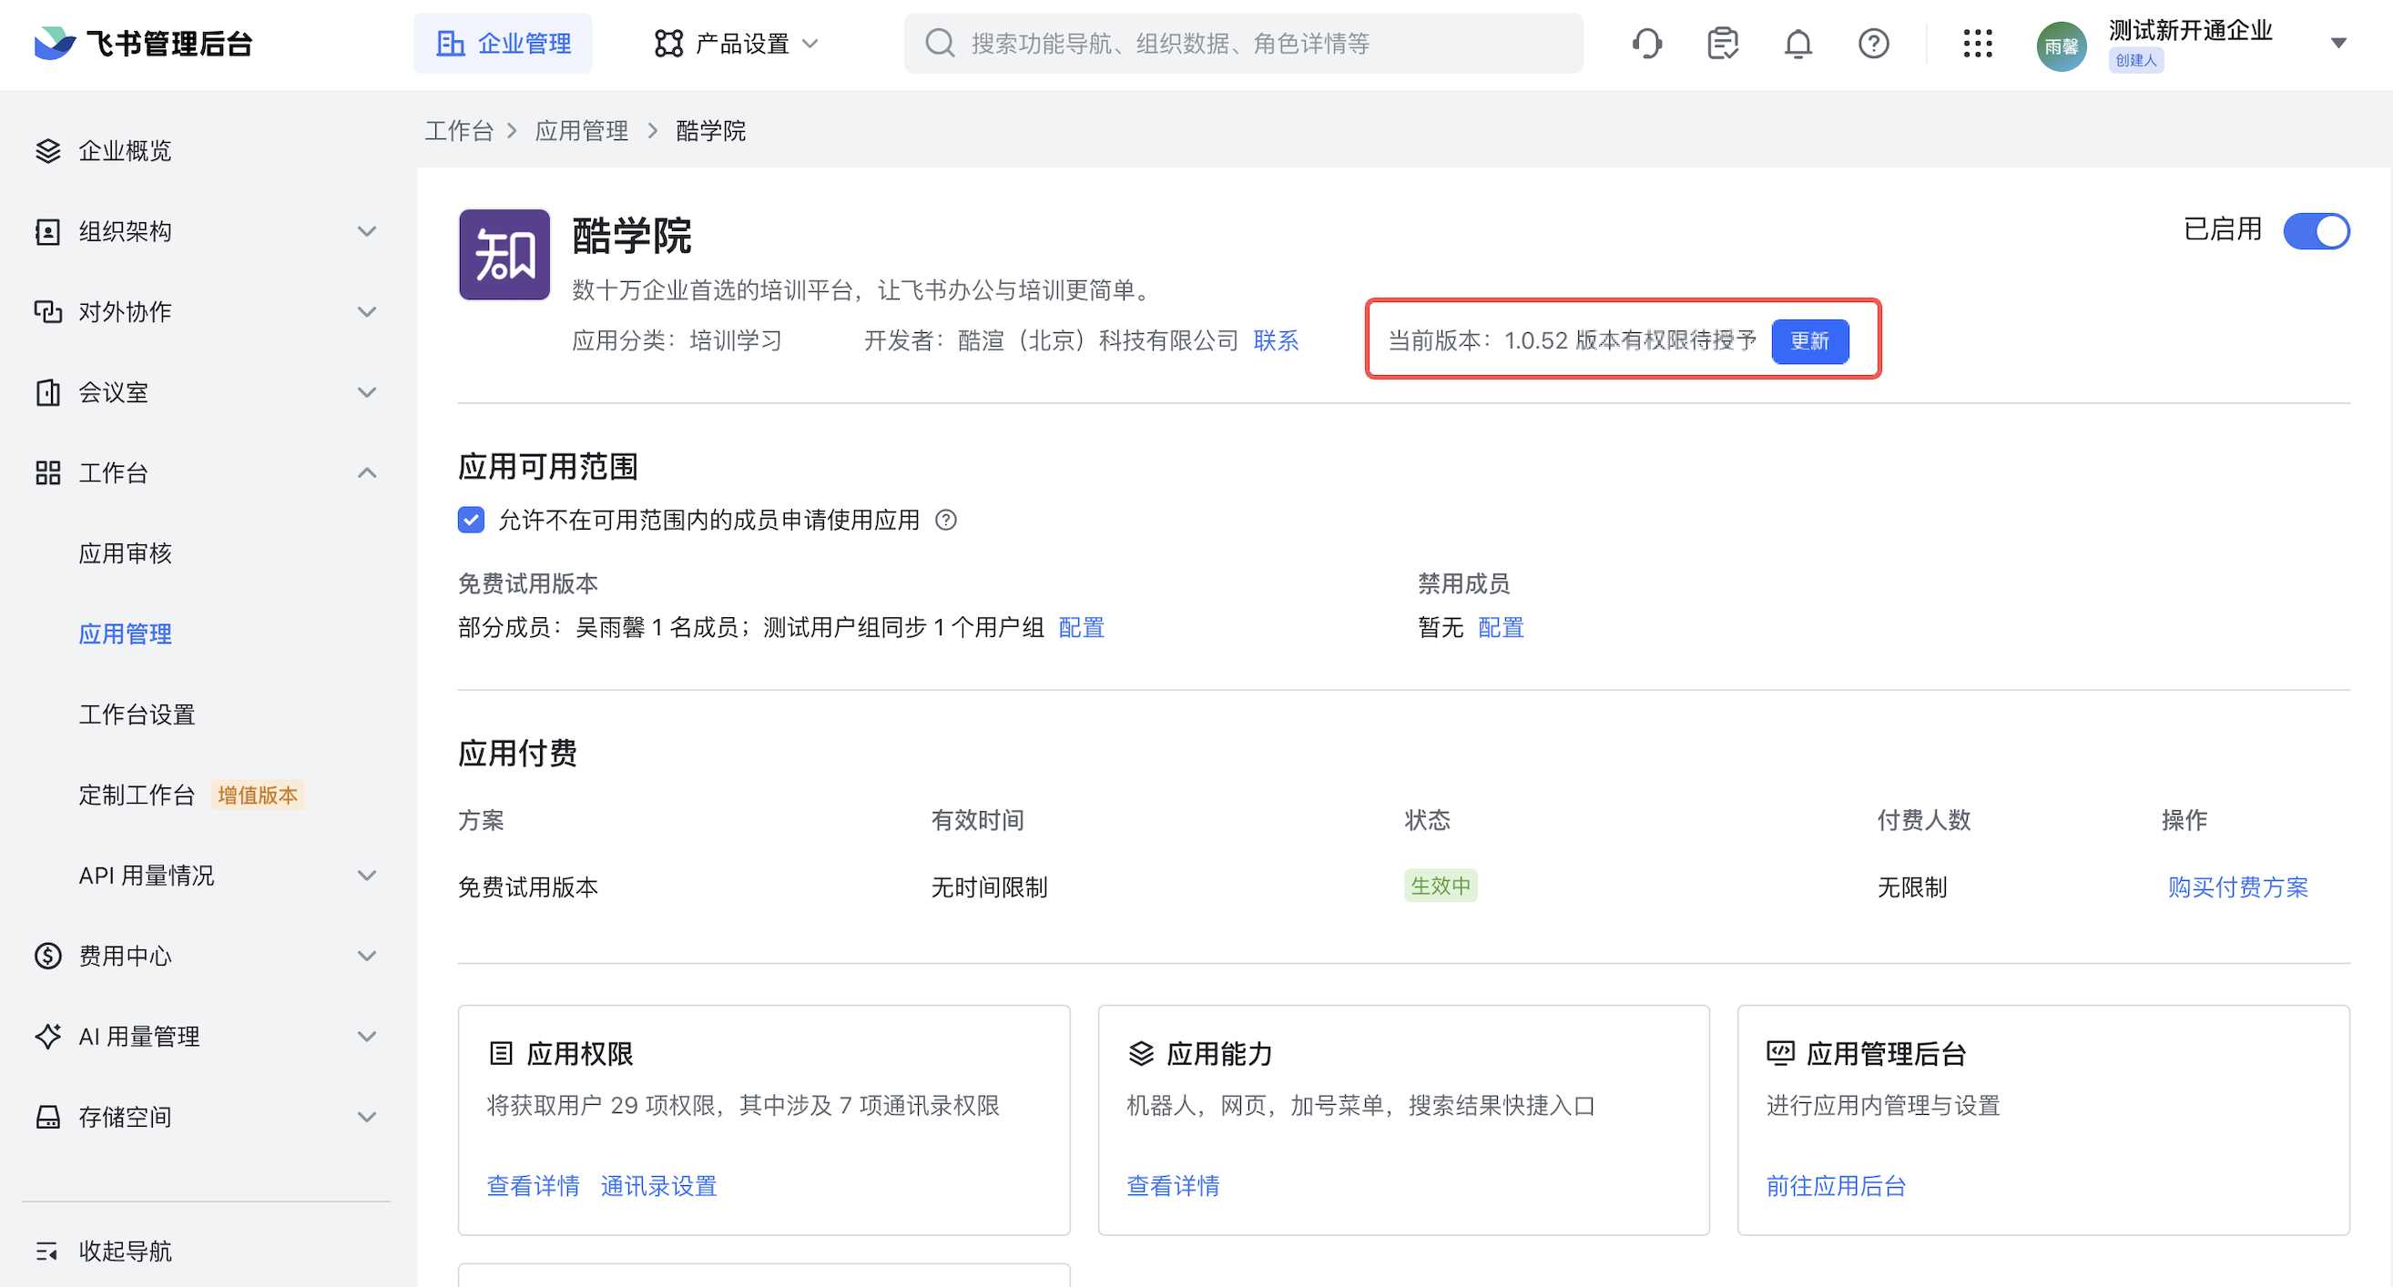
Task: Collapse the 工作台 sidebar section
Action: click(367, 472)
